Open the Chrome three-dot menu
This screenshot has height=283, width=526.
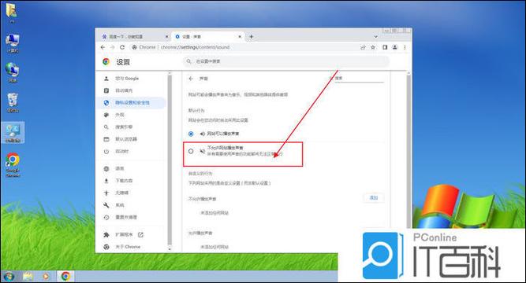click(x=405, y=47)
